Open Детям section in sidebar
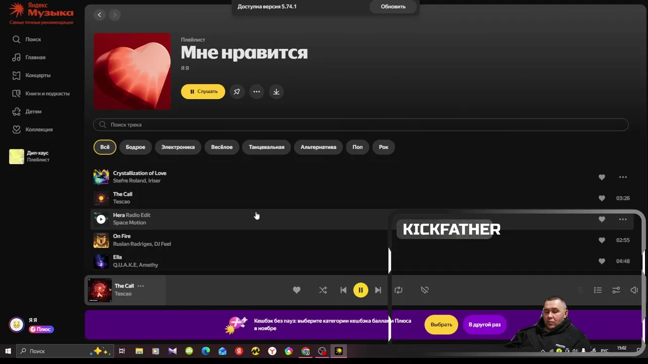This screenshot has height=364, width=648. (26, 111)
